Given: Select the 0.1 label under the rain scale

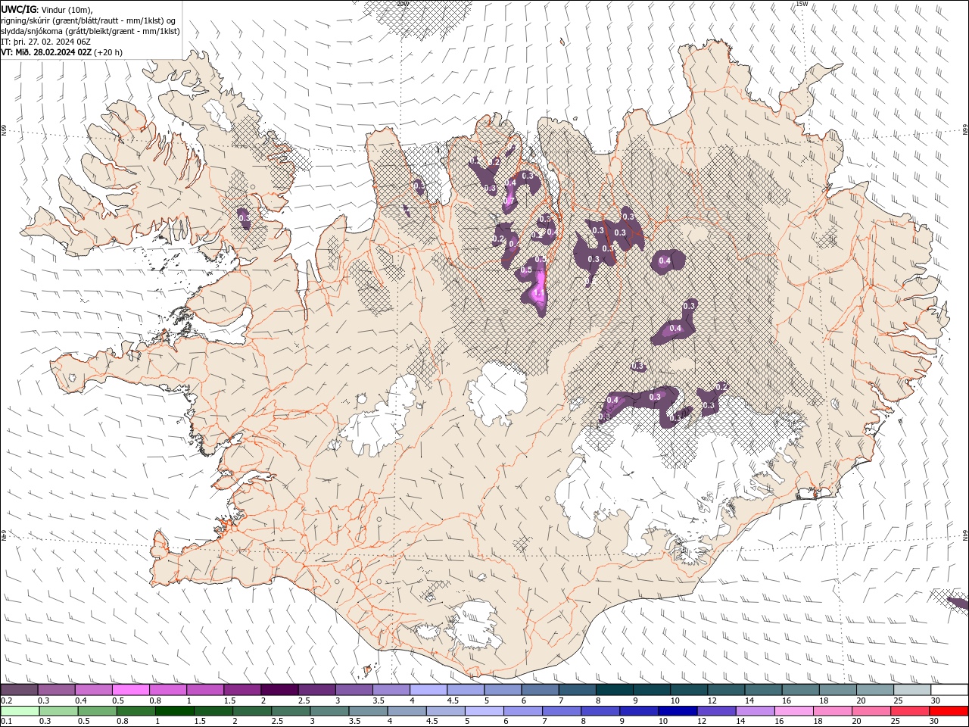Looking at the screenshot, I should [6, 722].
